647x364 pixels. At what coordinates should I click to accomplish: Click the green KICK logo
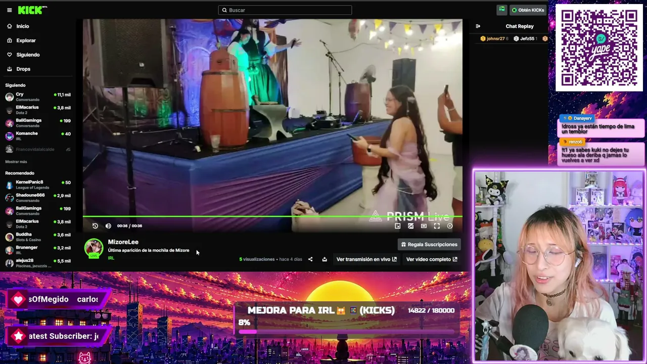(31, 10)
